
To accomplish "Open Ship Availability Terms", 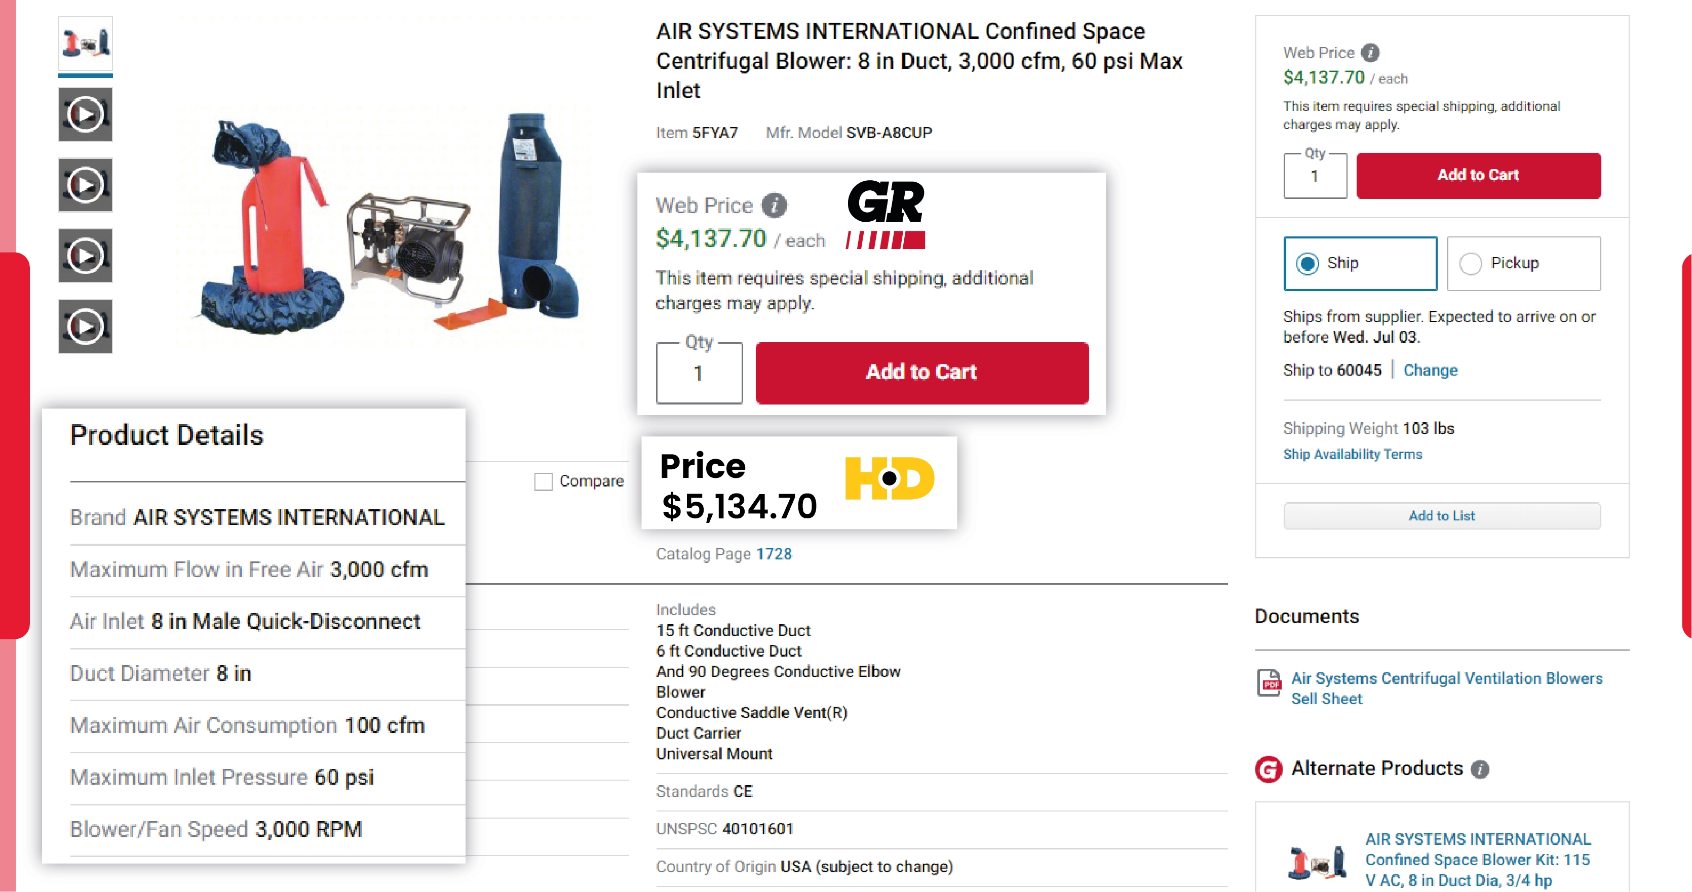I will (x=1353, y=454).
